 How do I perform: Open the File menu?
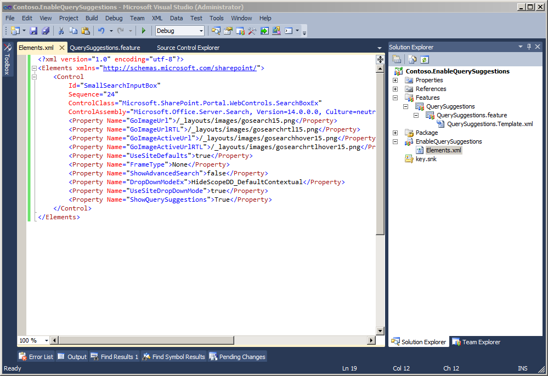[x=10, y=18]
